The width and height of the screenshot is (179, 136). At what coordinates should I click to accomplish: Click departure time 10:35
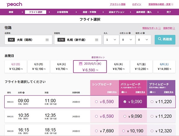pyautogui.click(x=24, y=115)
